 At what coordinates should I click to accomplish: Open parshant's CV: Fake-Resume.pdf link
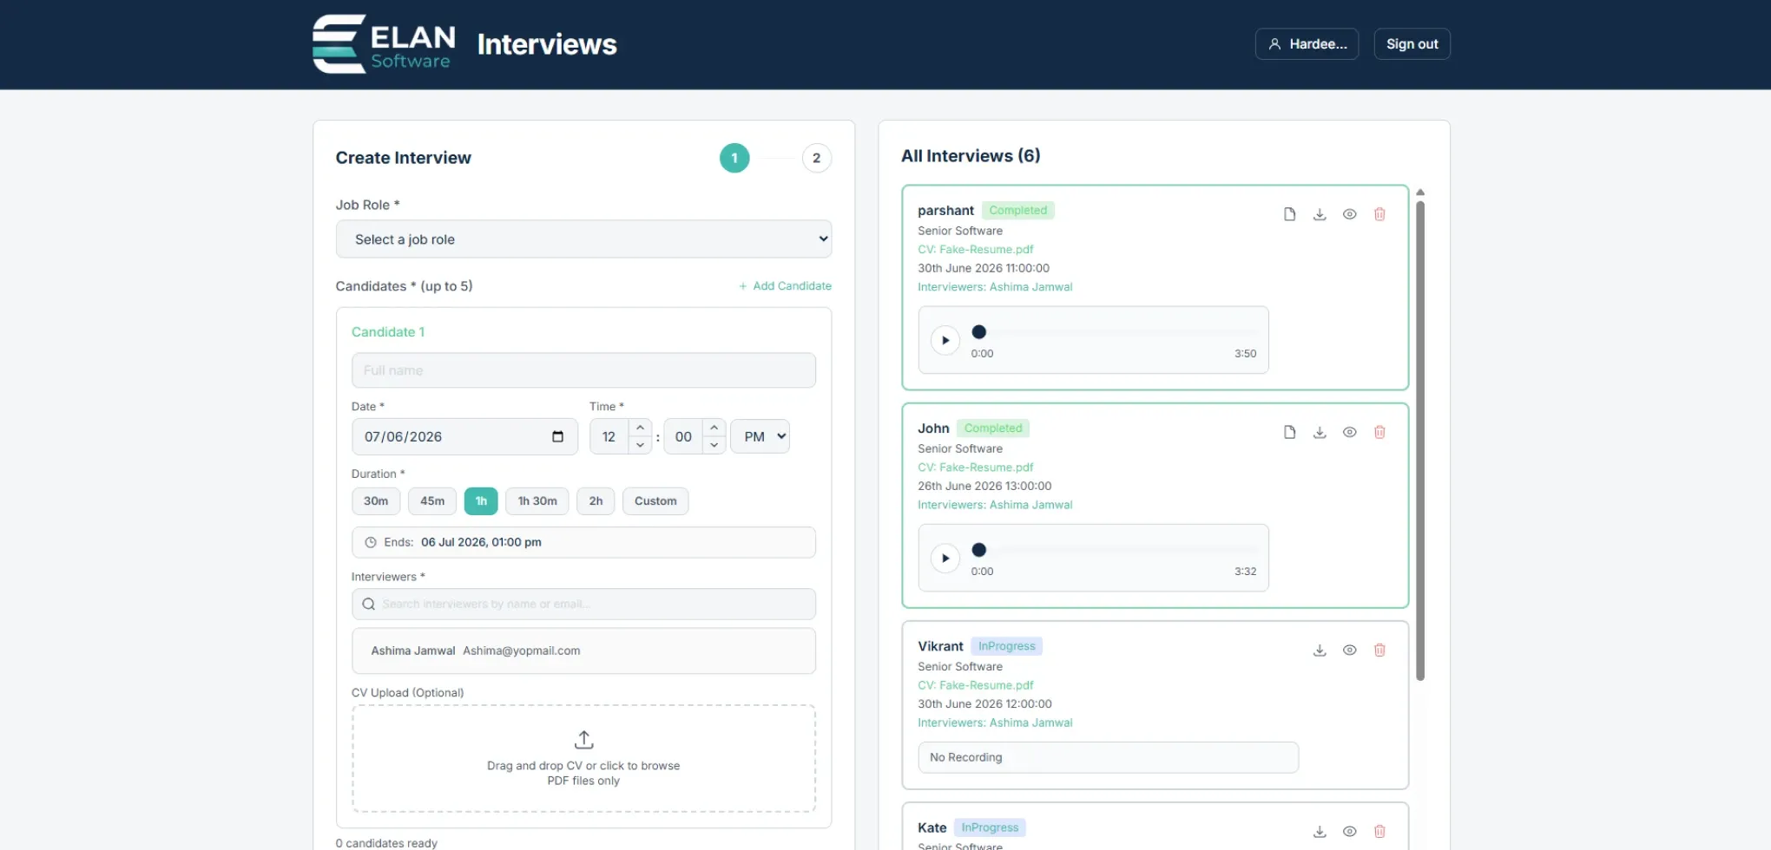975,249
